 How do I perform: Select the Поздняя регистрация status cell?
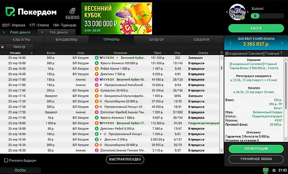pyautogui.click(x=204, y=123)
